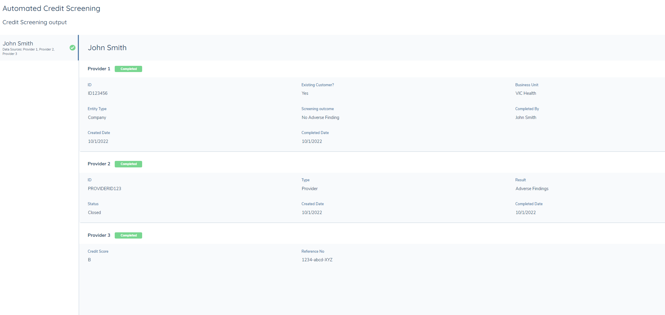The image size is (665, 315).
Task: Click the Adverse Findings result value
Action: [532, 189]
